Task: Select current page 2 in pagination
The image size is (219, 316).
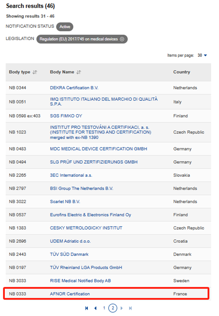Action: (113, 308)
